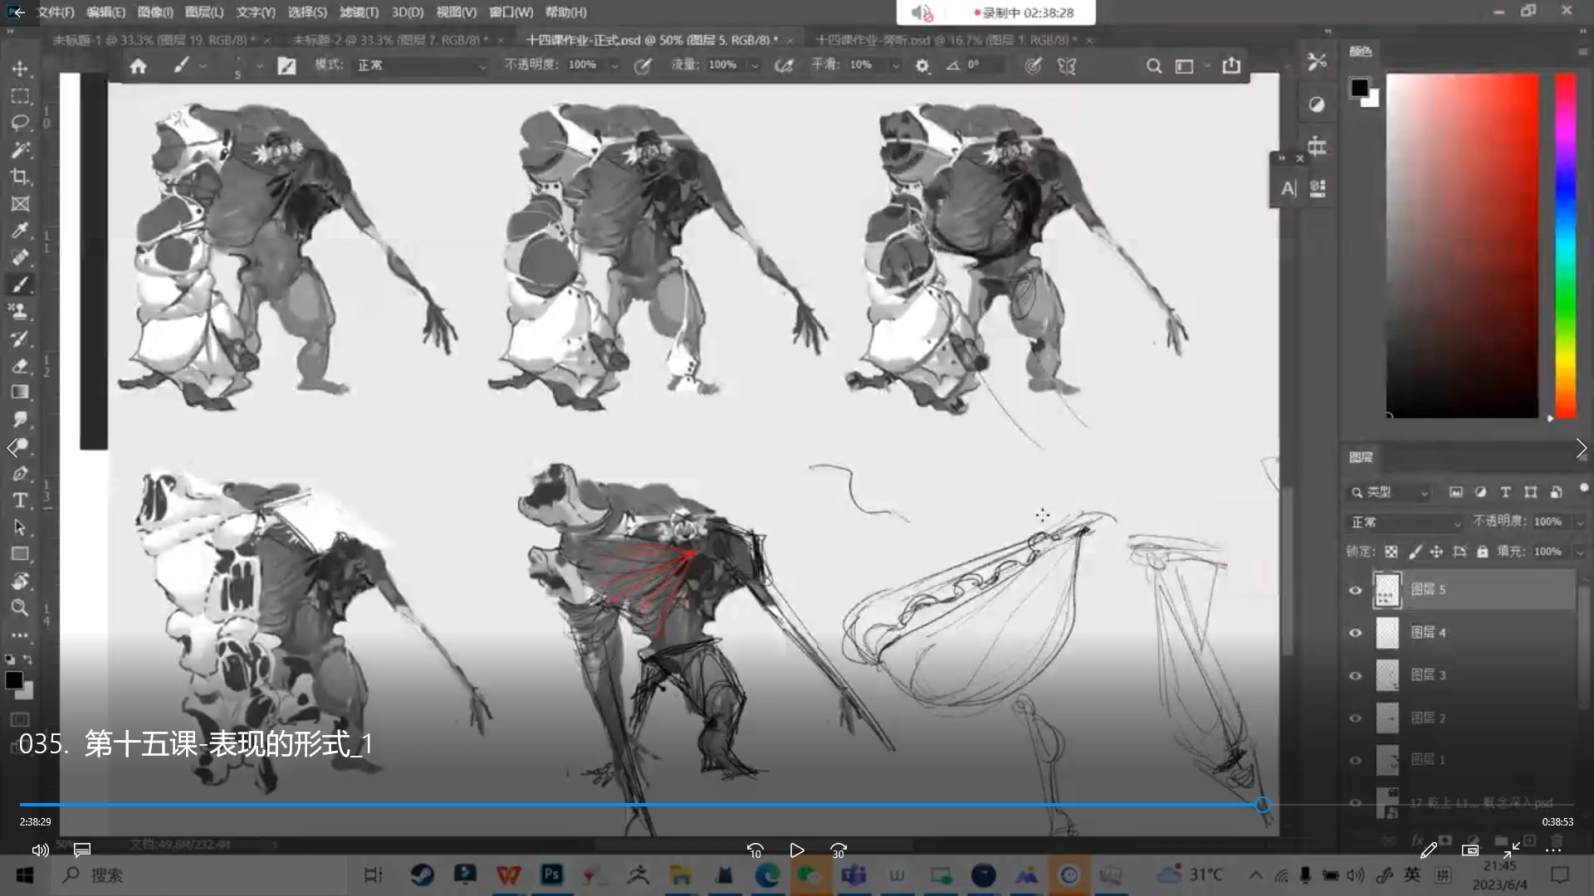Click the Home icon in options bar

[x=138, y=66]
